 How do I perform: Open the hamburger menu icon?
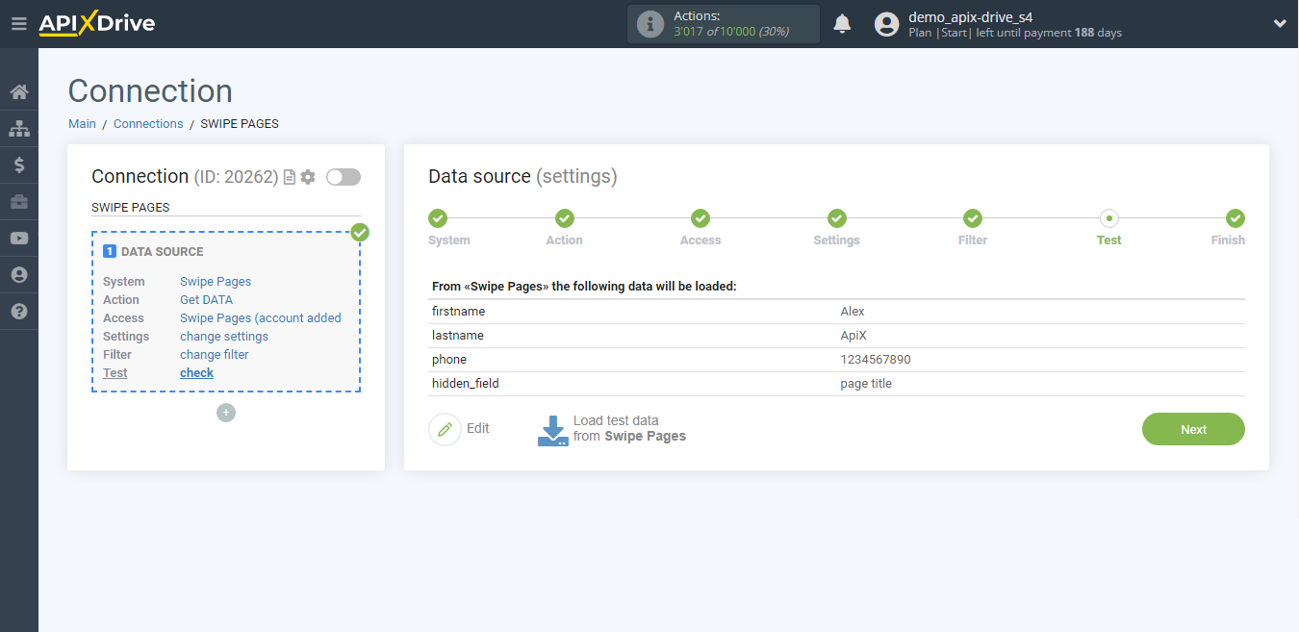click(18, 24)
